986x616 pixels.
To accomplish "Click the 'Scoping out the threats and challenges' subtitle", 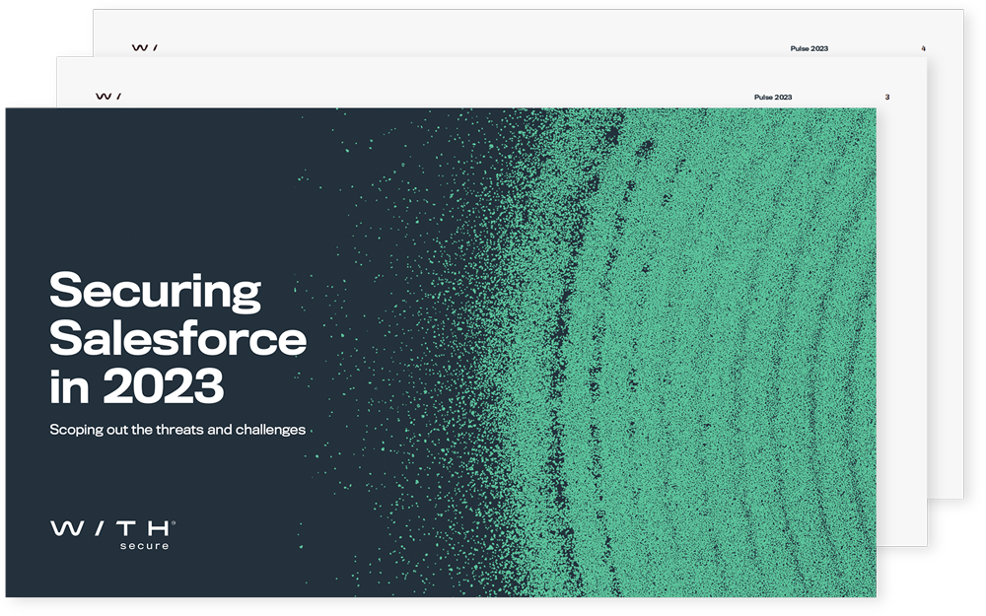I will pos(177,430).
